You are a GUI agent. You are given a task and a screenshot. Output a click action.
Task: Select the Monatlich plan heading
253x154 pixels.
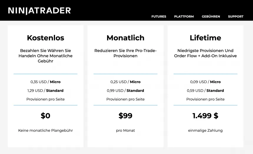(125, 38)
